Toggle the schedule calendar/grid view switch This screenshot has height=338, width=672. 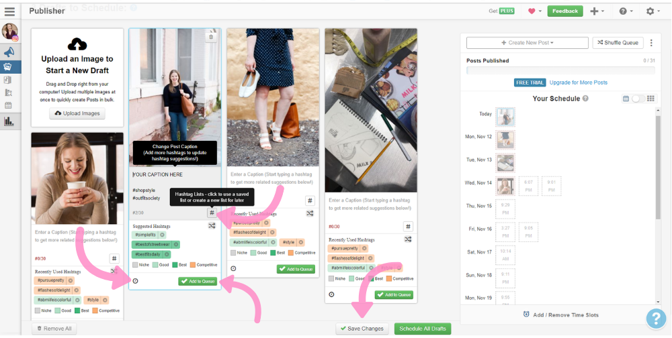(638, 99)
